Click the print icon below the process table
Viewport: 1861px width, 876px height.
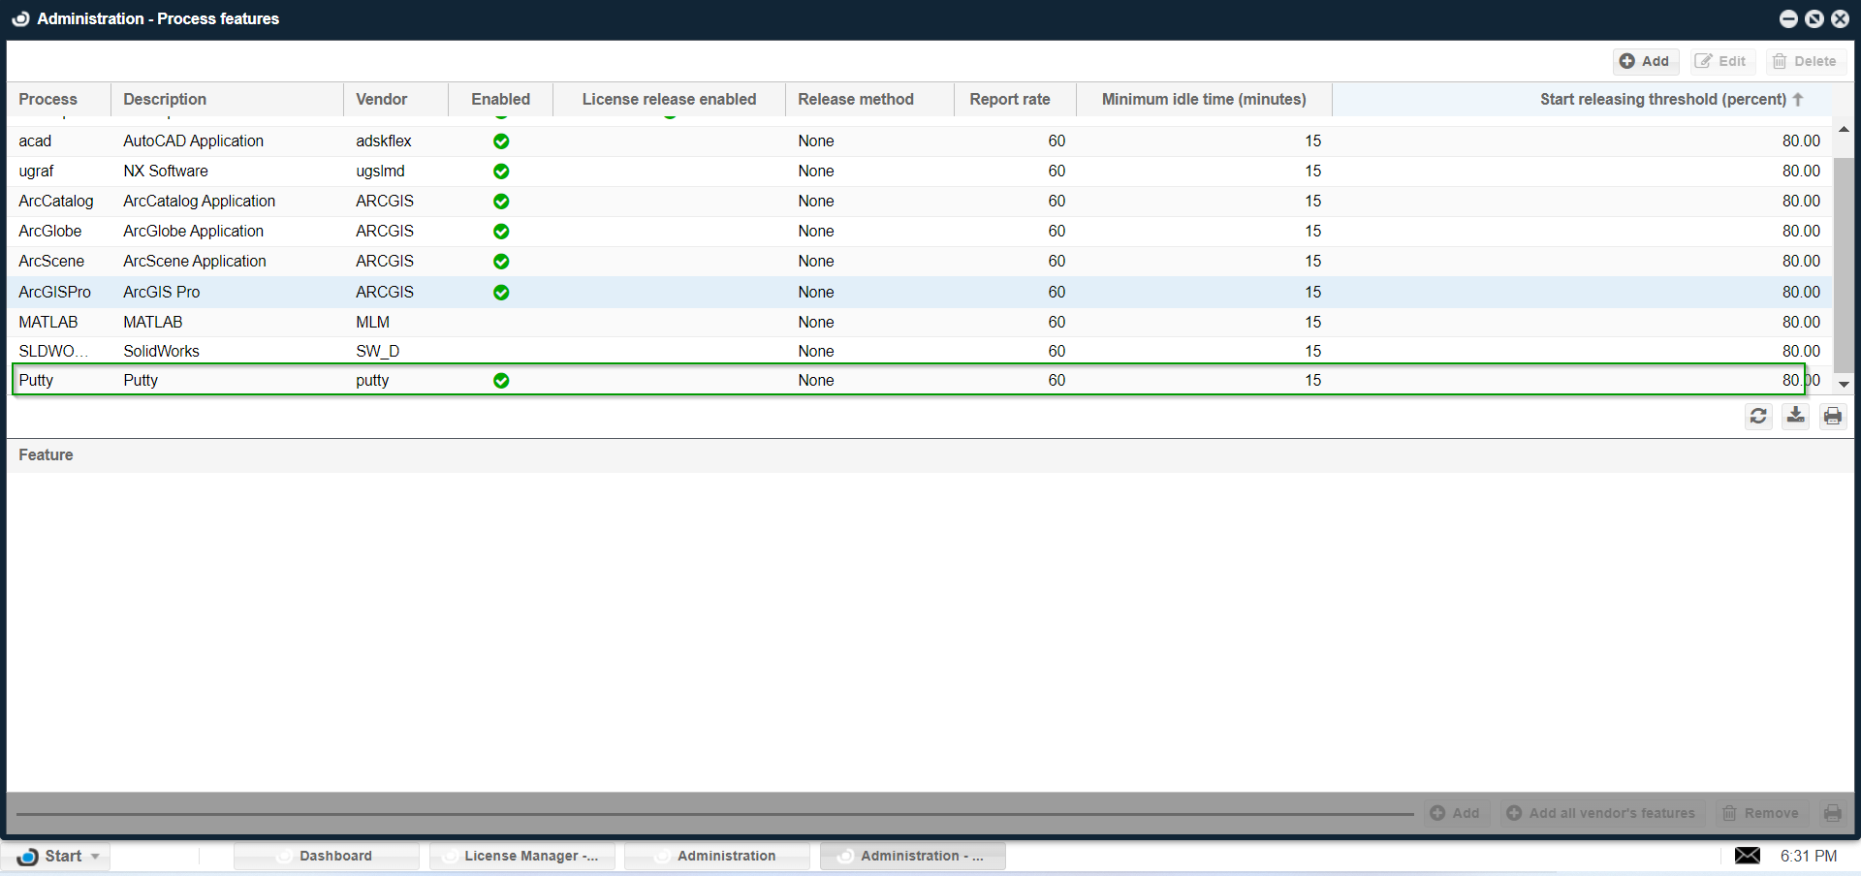point(1832,417)
